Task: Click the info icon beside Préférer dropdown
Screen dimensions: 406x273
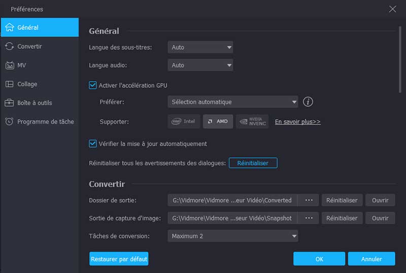Action: coord(308,102)
